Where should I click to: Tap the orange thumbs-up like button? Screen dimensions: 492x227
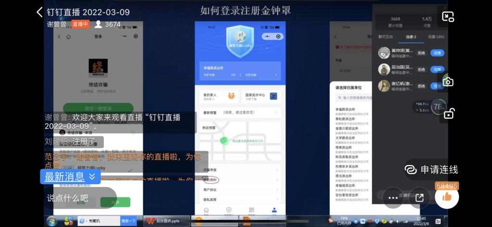pos(447,197)
